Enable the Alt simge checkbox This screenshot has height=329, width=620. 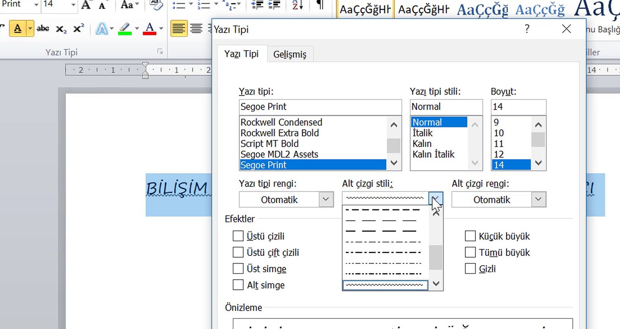(238, 285)
